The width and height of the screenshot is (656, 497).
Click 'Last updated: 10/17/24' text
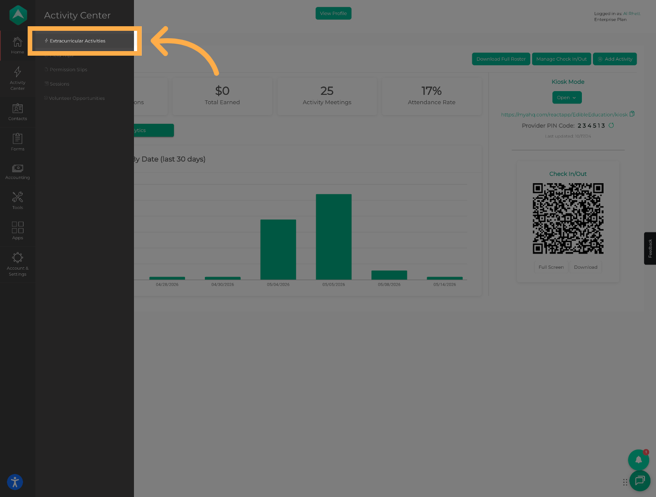(x=568, y=136)
